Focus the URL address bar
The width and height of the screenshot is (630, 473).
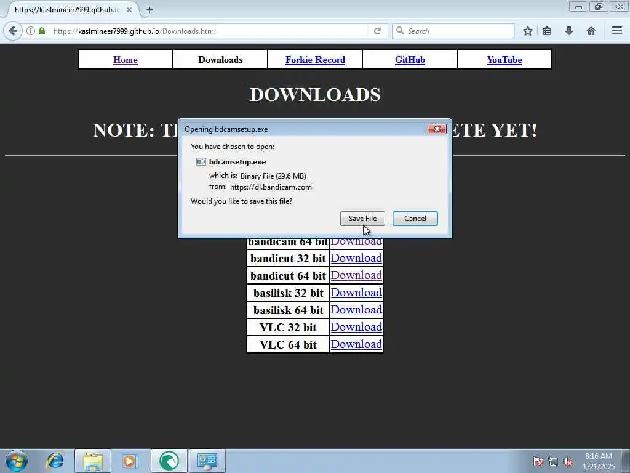click(211, 31)
